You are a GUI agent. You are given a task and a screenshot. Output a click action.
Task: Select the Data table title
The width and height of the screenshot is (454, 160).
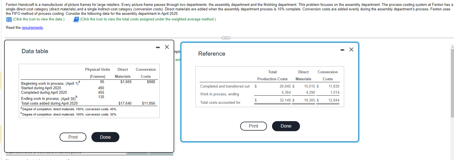pyautogui.click(x=35, y=51)
